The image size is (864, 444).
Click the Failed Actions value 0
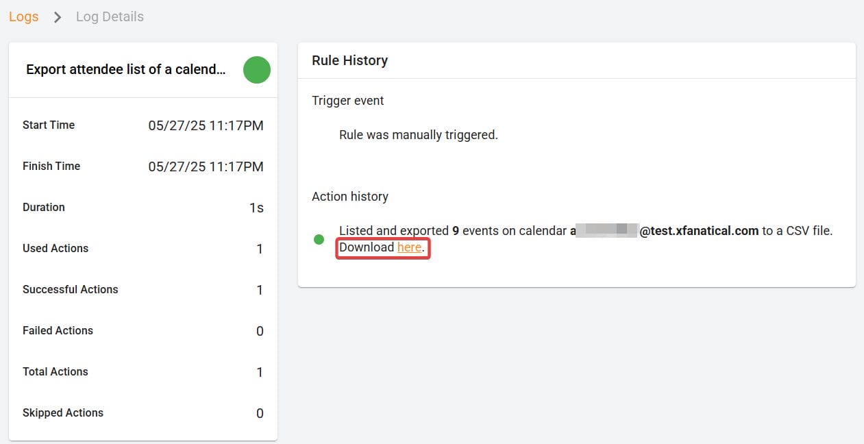tap(260, 330)
